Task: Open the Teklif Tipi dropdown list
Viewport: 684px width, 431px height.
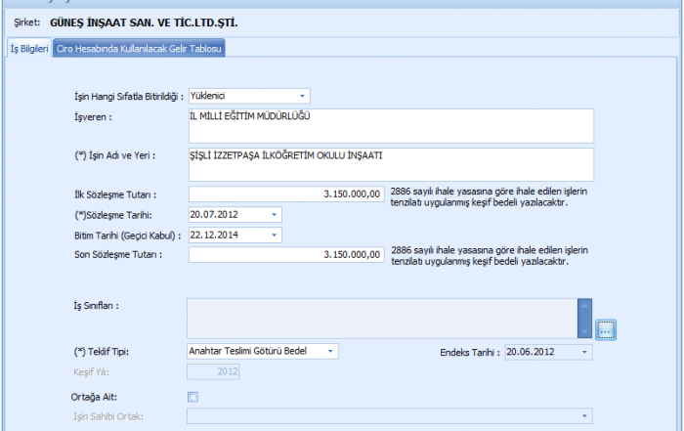Action: tap(330, 351)
